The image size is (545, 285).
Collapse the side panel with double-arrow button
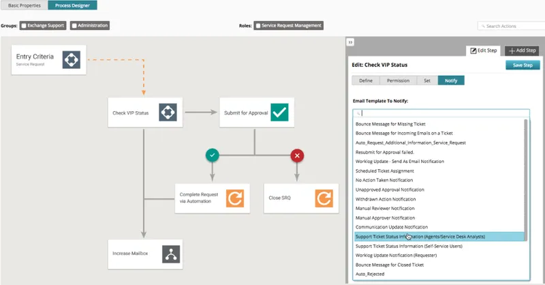(x=350, y=42)
